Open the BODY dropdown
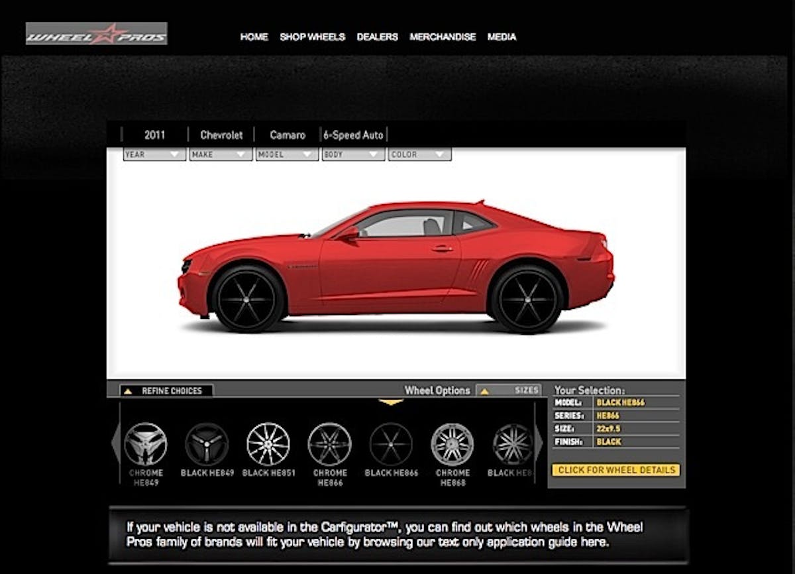This screenshot has width=795, height=574. coord(353,154)
